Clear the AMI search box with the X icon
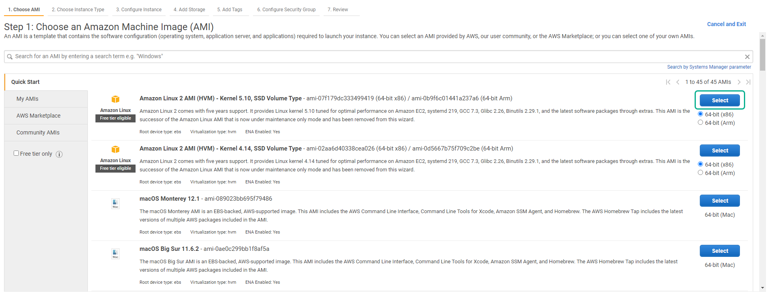 click(747, 57)
